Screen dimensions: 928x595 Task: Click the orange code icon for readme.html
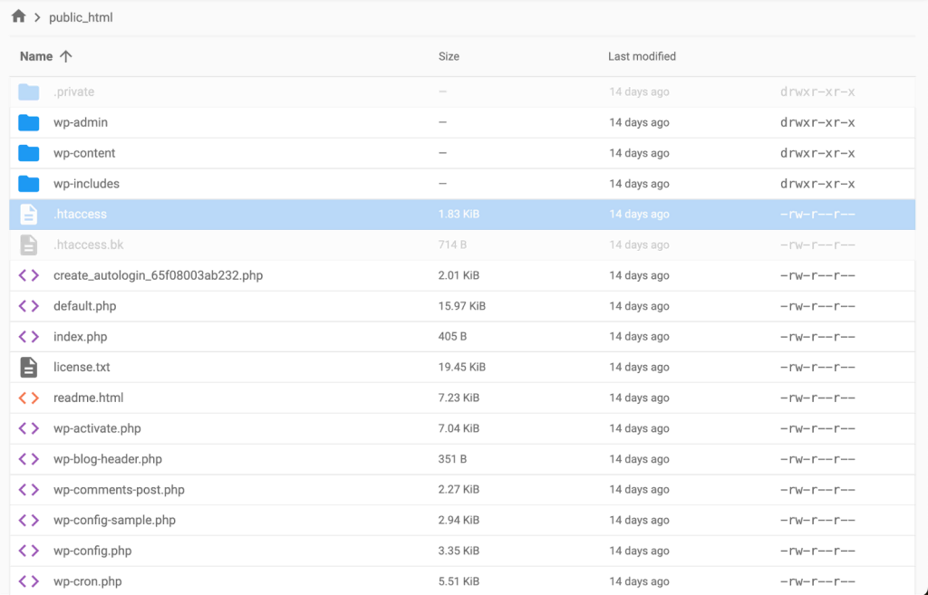[28, 398]
